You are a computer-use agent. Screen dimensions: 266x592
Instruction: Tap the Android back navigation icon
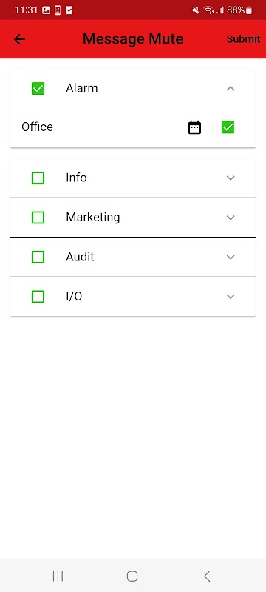206,576
